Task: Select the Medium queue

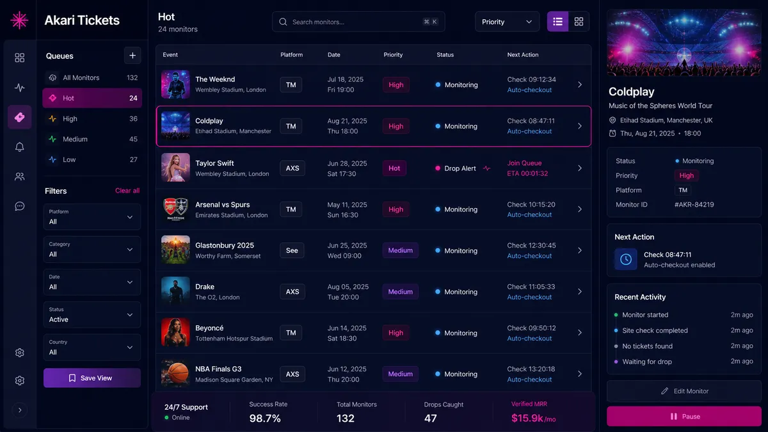Action: (92, 139)
